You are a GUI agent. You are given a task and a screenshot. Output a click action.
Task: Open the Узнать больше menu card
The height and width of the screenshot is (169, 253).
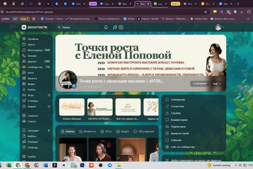[x=72, y=109]
